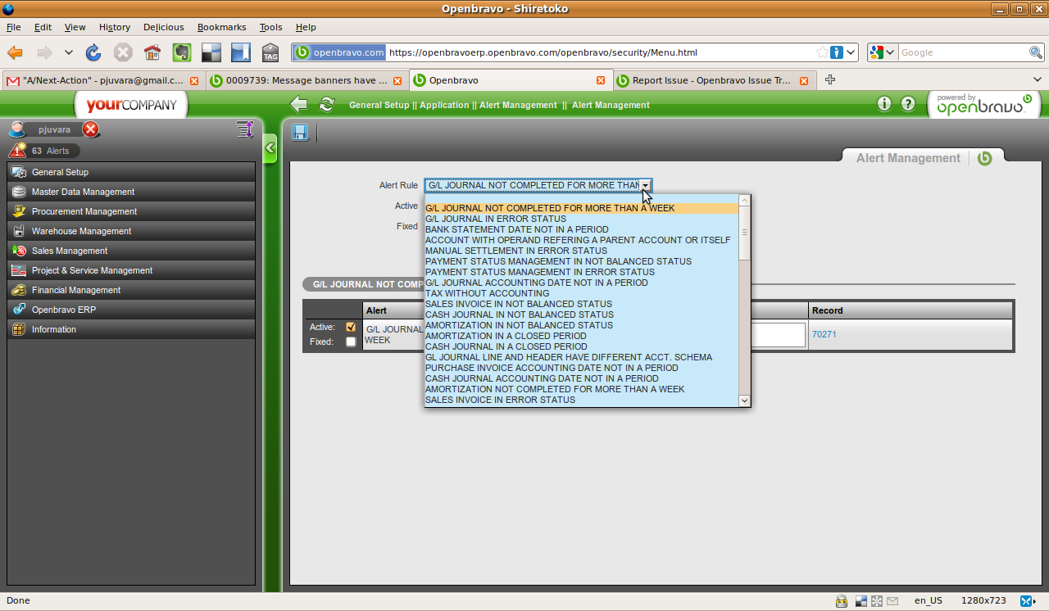Click the save floppy disk icon

tap(300, 133)
